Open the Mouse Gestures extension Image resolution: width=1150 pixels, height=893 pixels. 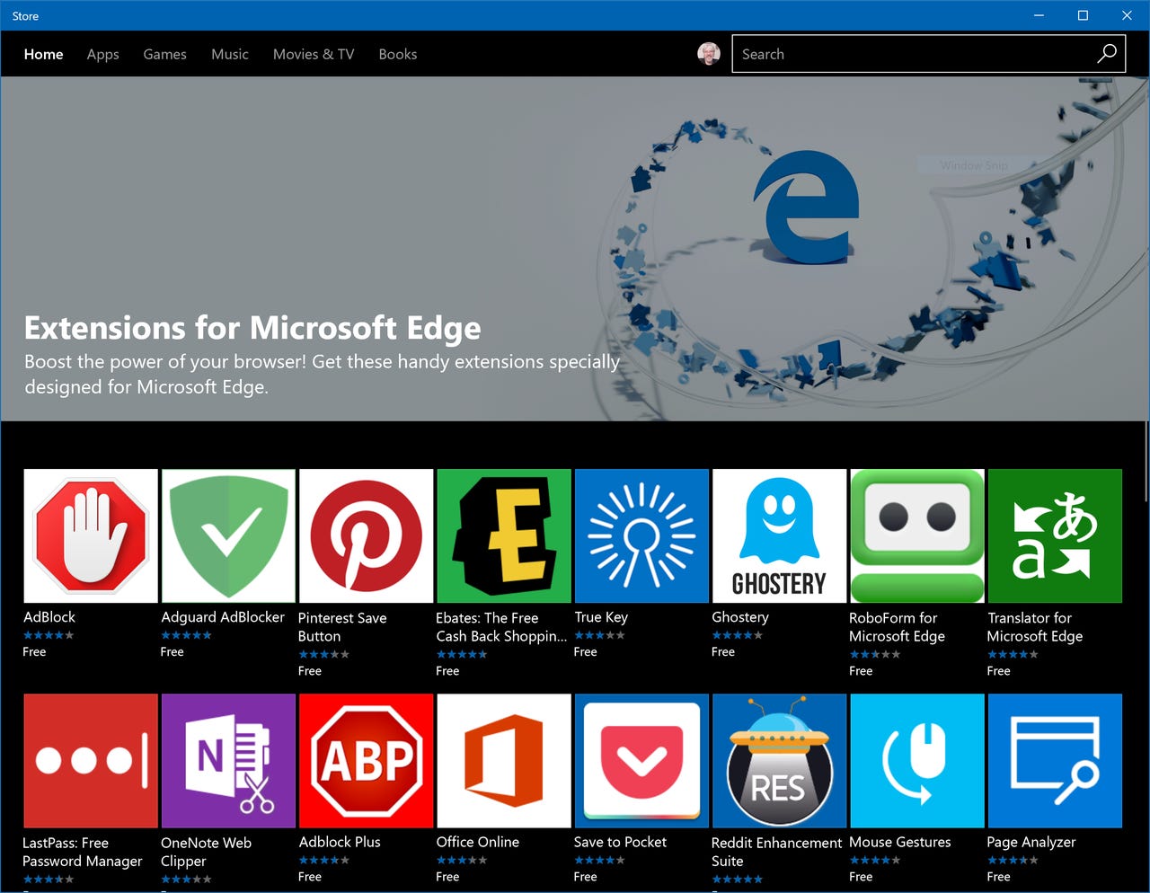[x=916, y=759]
